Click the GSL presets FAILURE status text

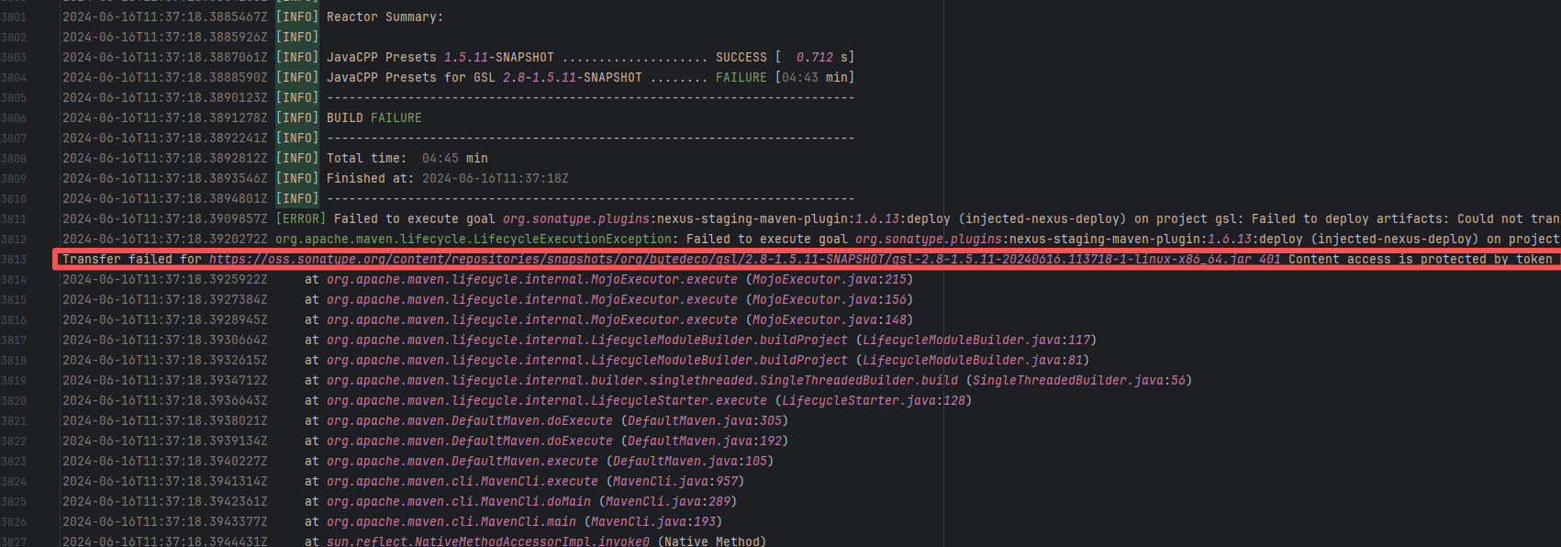tap(741, 78)
